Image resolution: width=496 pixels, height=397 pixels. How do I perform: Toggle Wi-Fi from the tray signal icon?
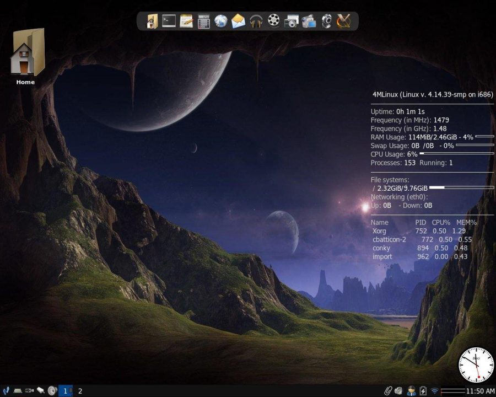click(435, 390)
